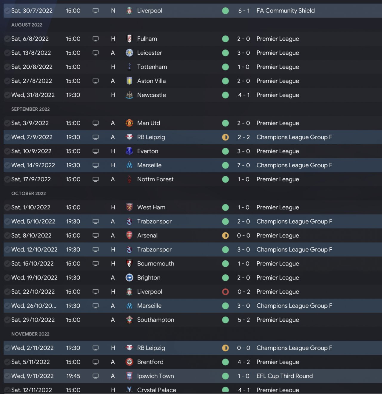The width and height of the screenshot is (382, 394).
Task: Click the 5 - 2 Southampton score
Action: (x=244, y=320)
